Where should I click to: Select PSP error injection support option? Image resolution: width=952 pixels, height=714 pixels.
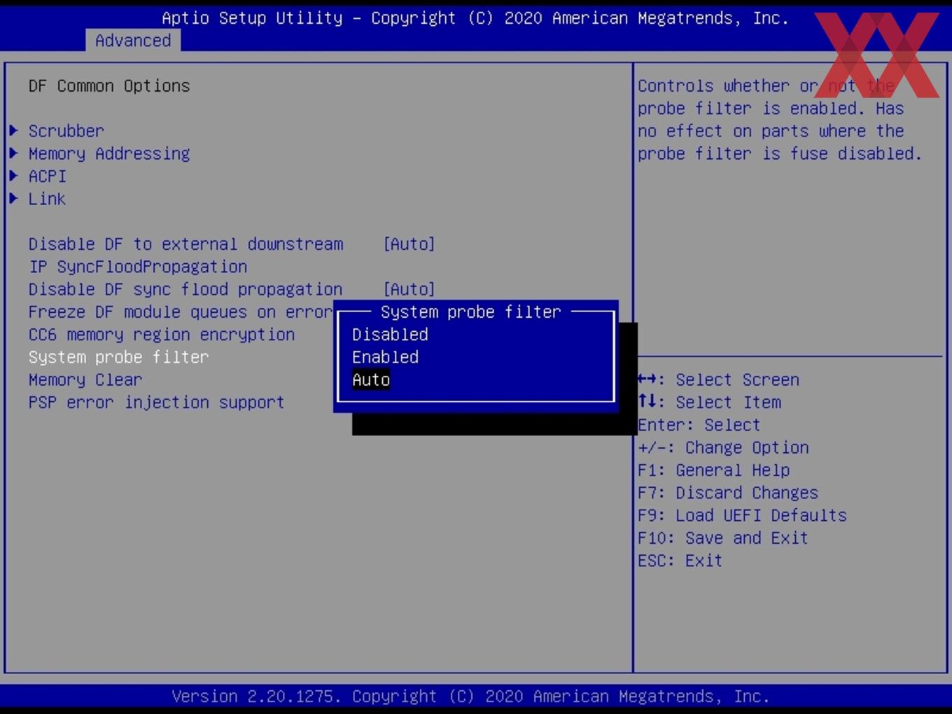[x=157, y=402]
